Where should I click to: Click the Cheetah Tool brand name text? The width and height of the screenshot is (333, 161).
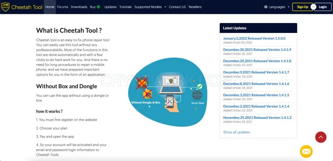(x=27, y=7)
